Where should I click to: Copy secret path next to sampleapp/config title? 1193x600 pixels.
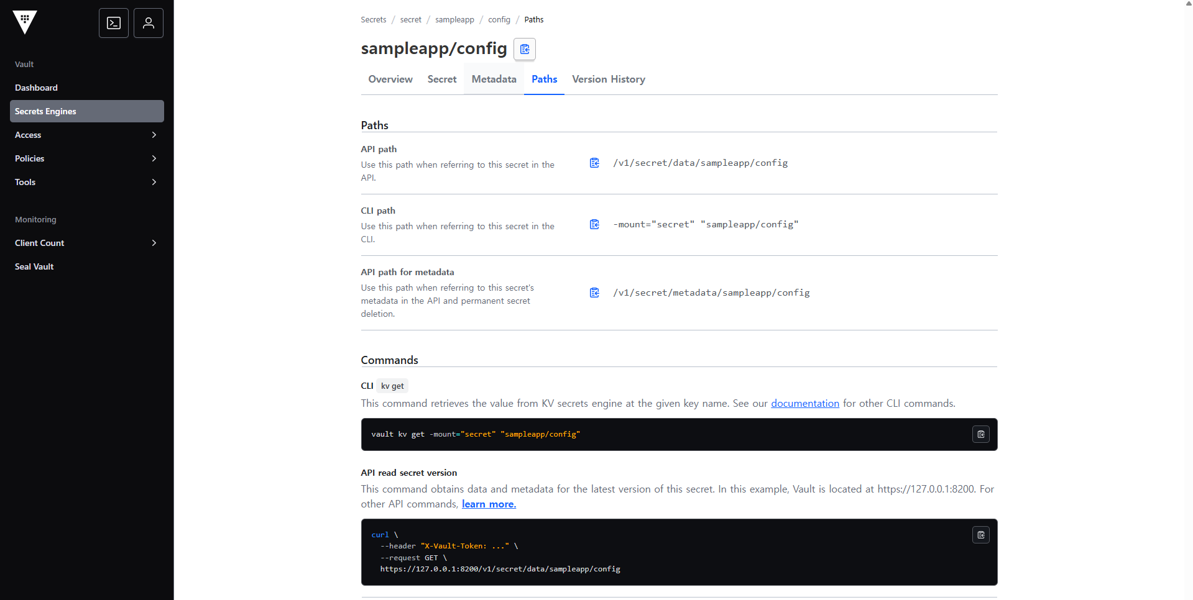(x=525, y=49)
